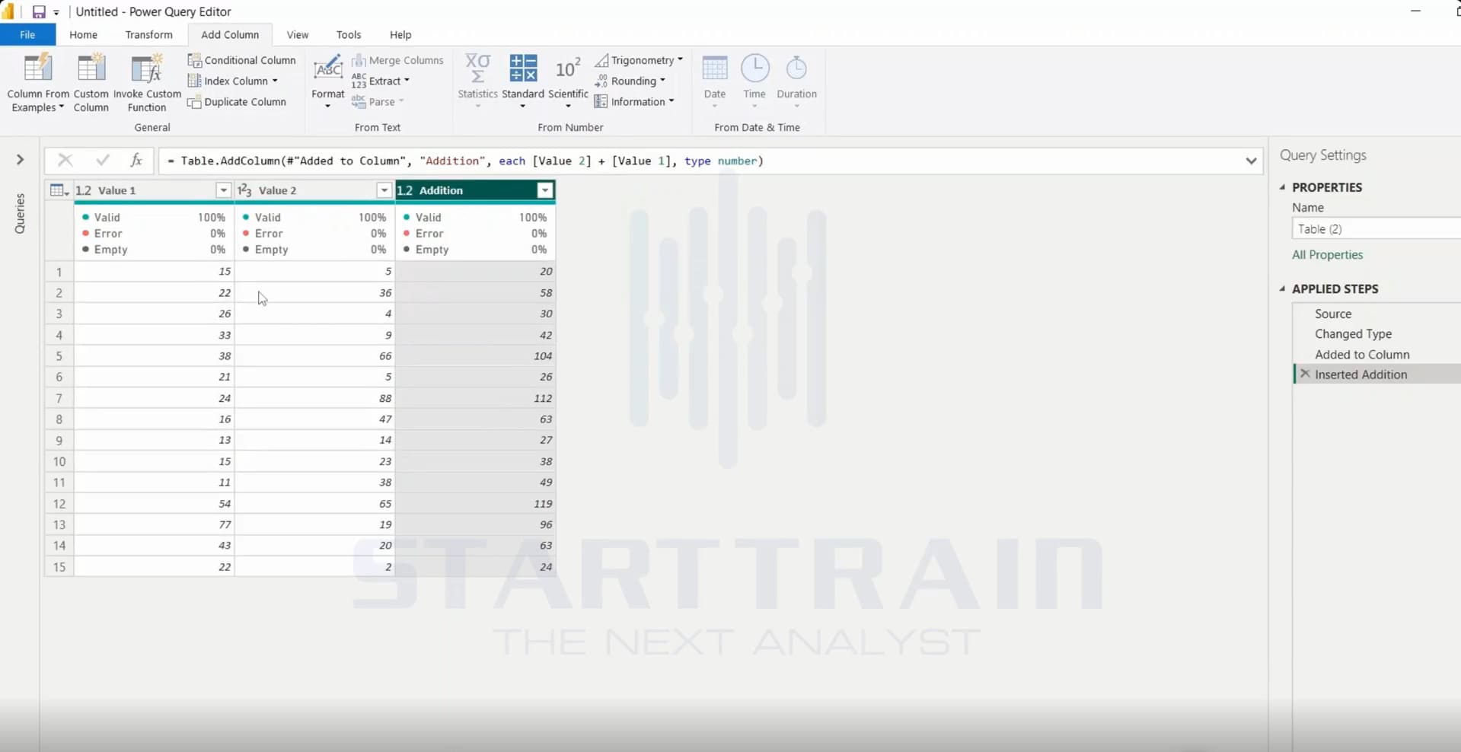Open the Format text menu

click(328, 82)
